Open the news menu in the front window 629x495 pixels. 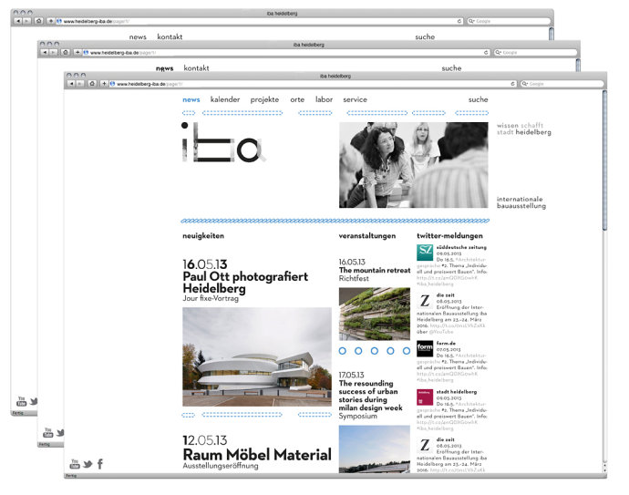(191, 99)
